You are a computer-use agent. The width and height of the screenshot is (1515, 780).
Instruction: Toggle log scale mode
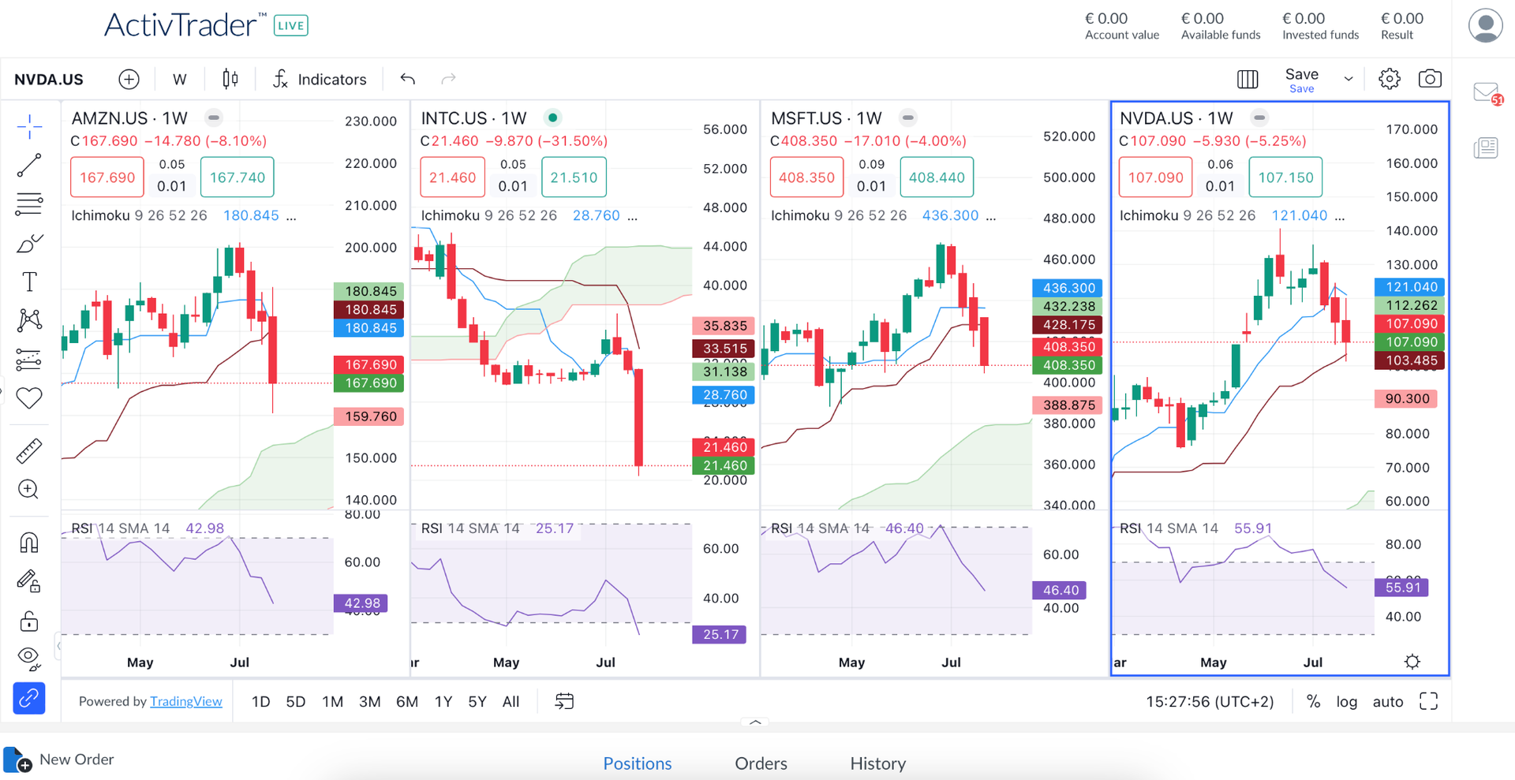pyautogui.click(x=1347, y=701)
